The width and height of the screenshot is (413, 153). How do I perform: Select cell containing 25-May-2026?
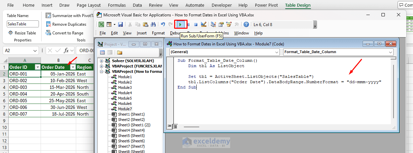(x=58, y=101)
